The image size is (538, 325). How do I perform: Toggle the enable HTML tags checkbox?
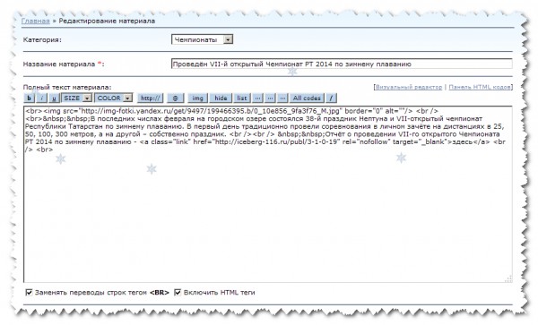178,292
